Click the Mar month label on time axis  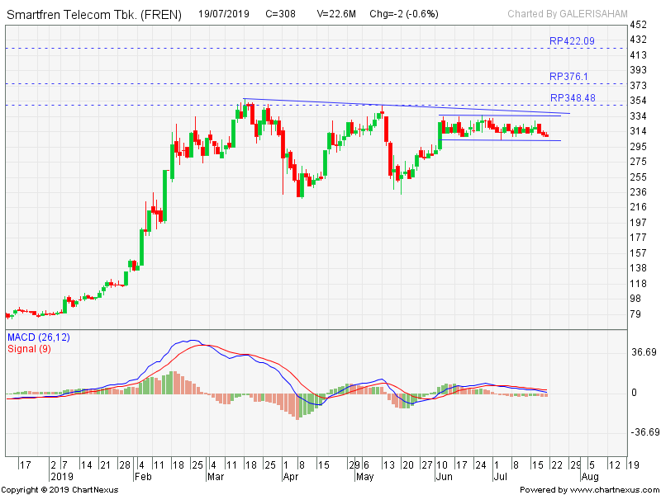[216, 477]
